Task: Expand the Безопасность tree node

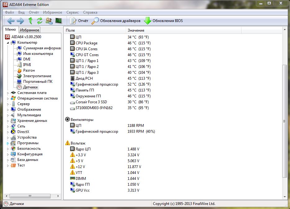Action: (8, 149)
